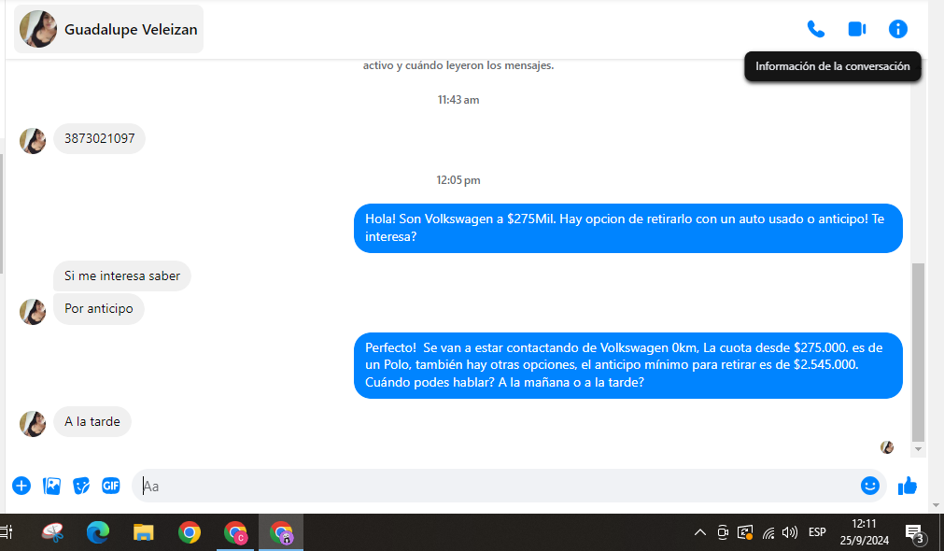Open Guadalupe Veleizan's profile header

(109, 29)
